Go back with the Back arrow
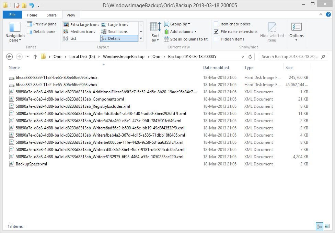 pos(9,57)
